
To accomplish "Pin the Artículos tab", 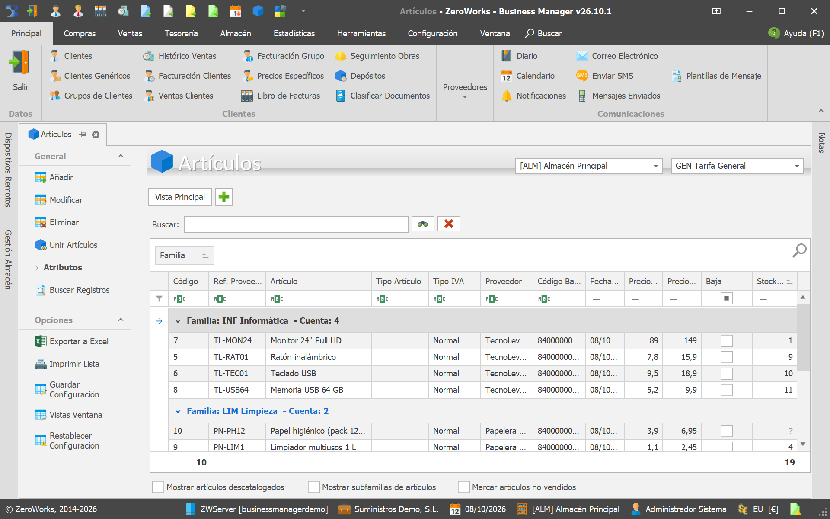I will coord(83,135).
